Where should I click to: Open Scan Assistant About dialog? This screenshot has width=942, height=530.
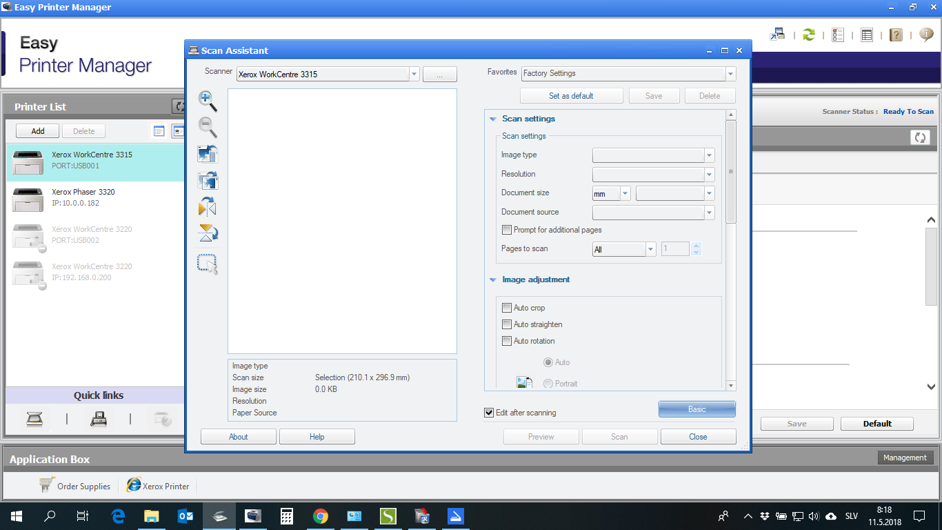239,437
